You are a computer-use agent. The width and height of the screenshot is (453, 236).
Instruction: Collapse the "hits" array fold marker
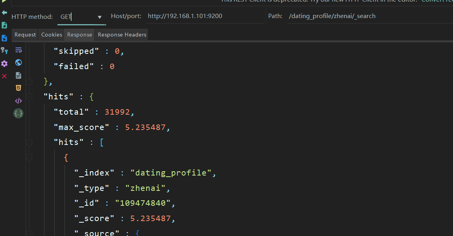pos(29,143)
